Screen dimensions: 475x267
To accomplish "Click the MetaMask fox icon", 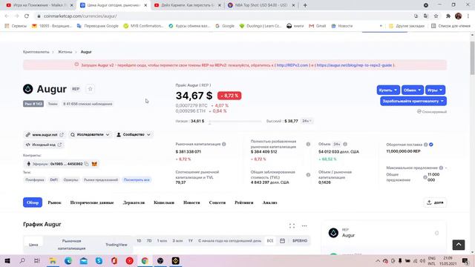I will (94, 164).
